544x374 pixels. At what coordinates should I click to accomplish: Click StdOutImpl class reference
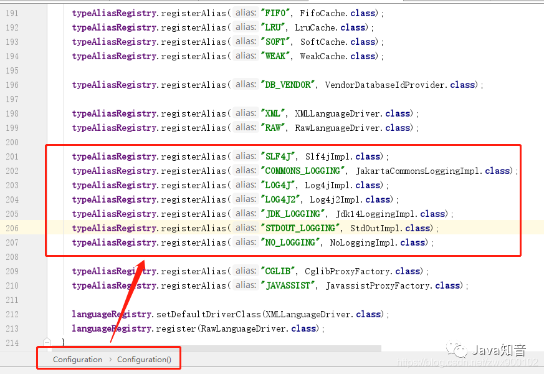point(375,228)
